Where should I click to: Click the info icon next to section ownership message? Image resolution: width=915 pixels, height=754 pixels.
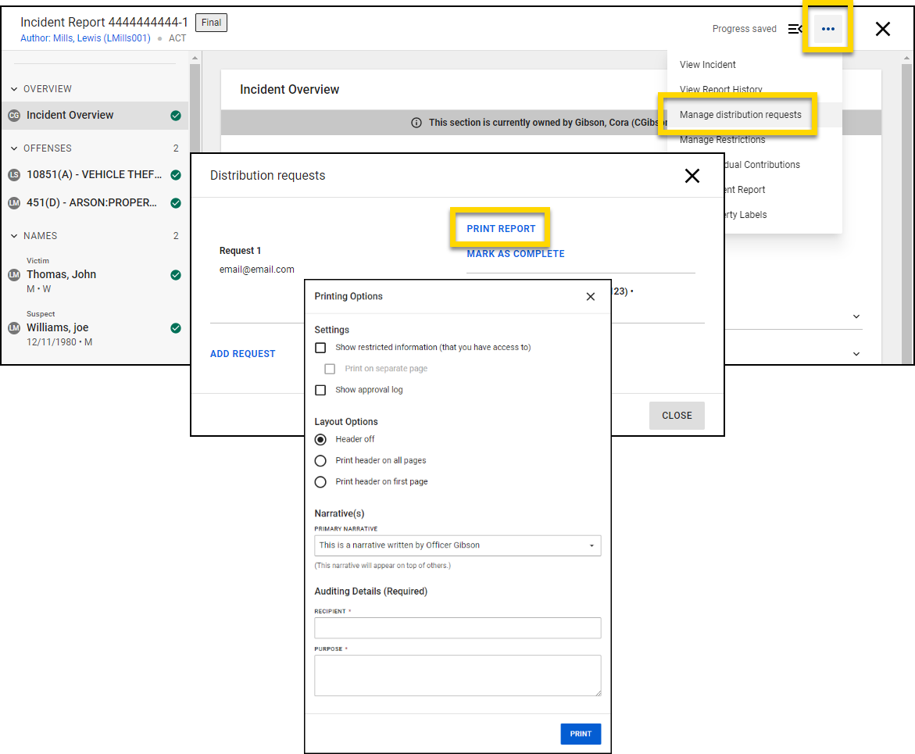(416, 122)
